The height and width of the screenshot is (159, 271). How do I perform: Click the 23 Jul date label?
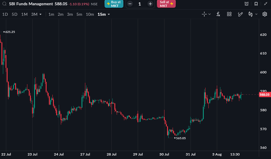coord(33,154)
